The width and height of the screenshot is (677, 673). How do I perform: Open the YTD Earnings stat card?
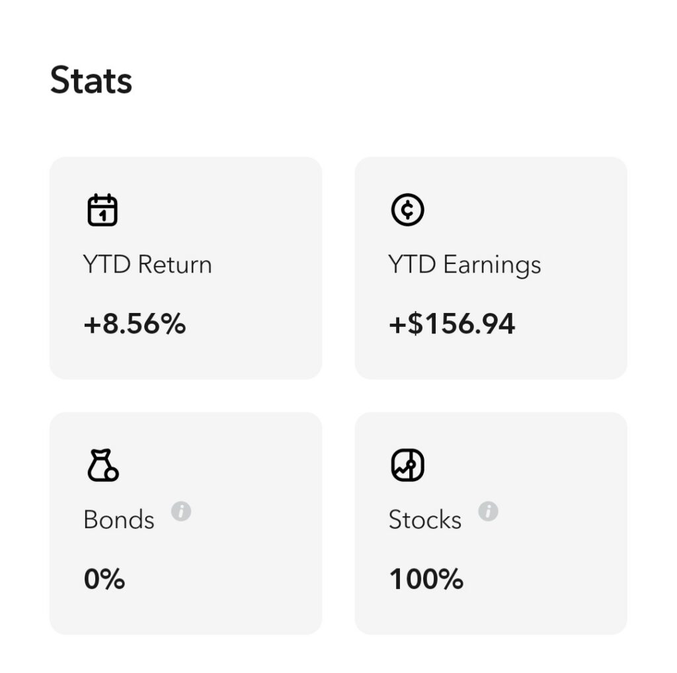491,268
